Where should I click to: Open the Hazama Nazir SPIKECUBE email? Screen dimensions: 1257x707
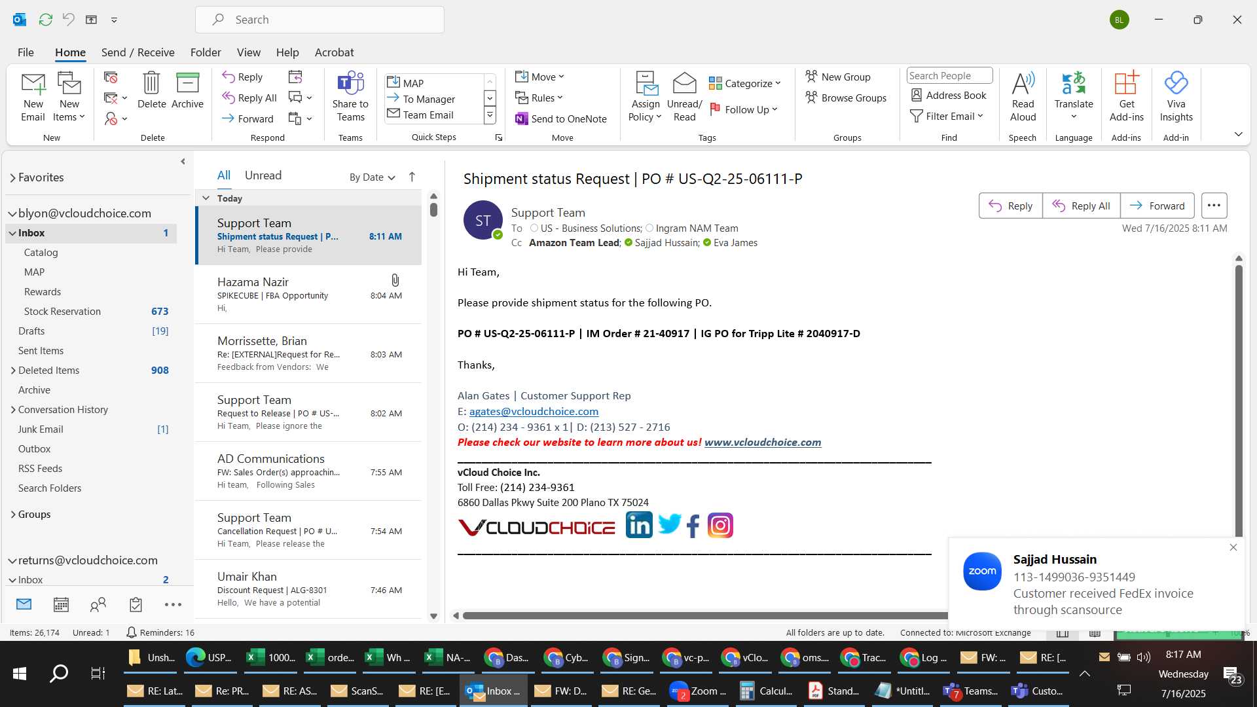point(309,295)
